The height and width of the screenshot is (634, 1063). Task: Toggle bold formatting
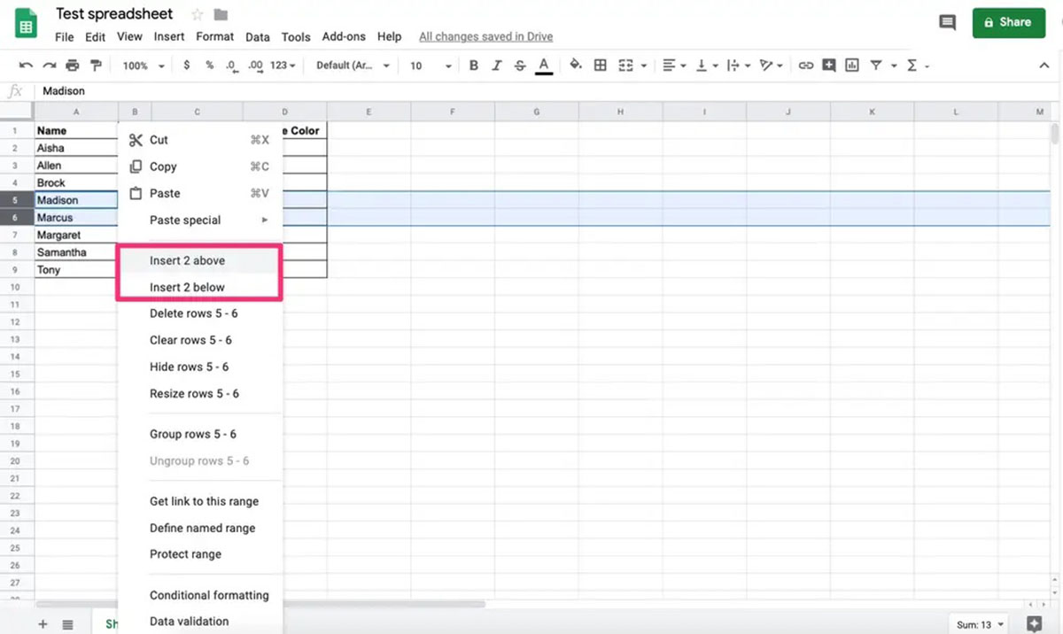coord(473,65)
